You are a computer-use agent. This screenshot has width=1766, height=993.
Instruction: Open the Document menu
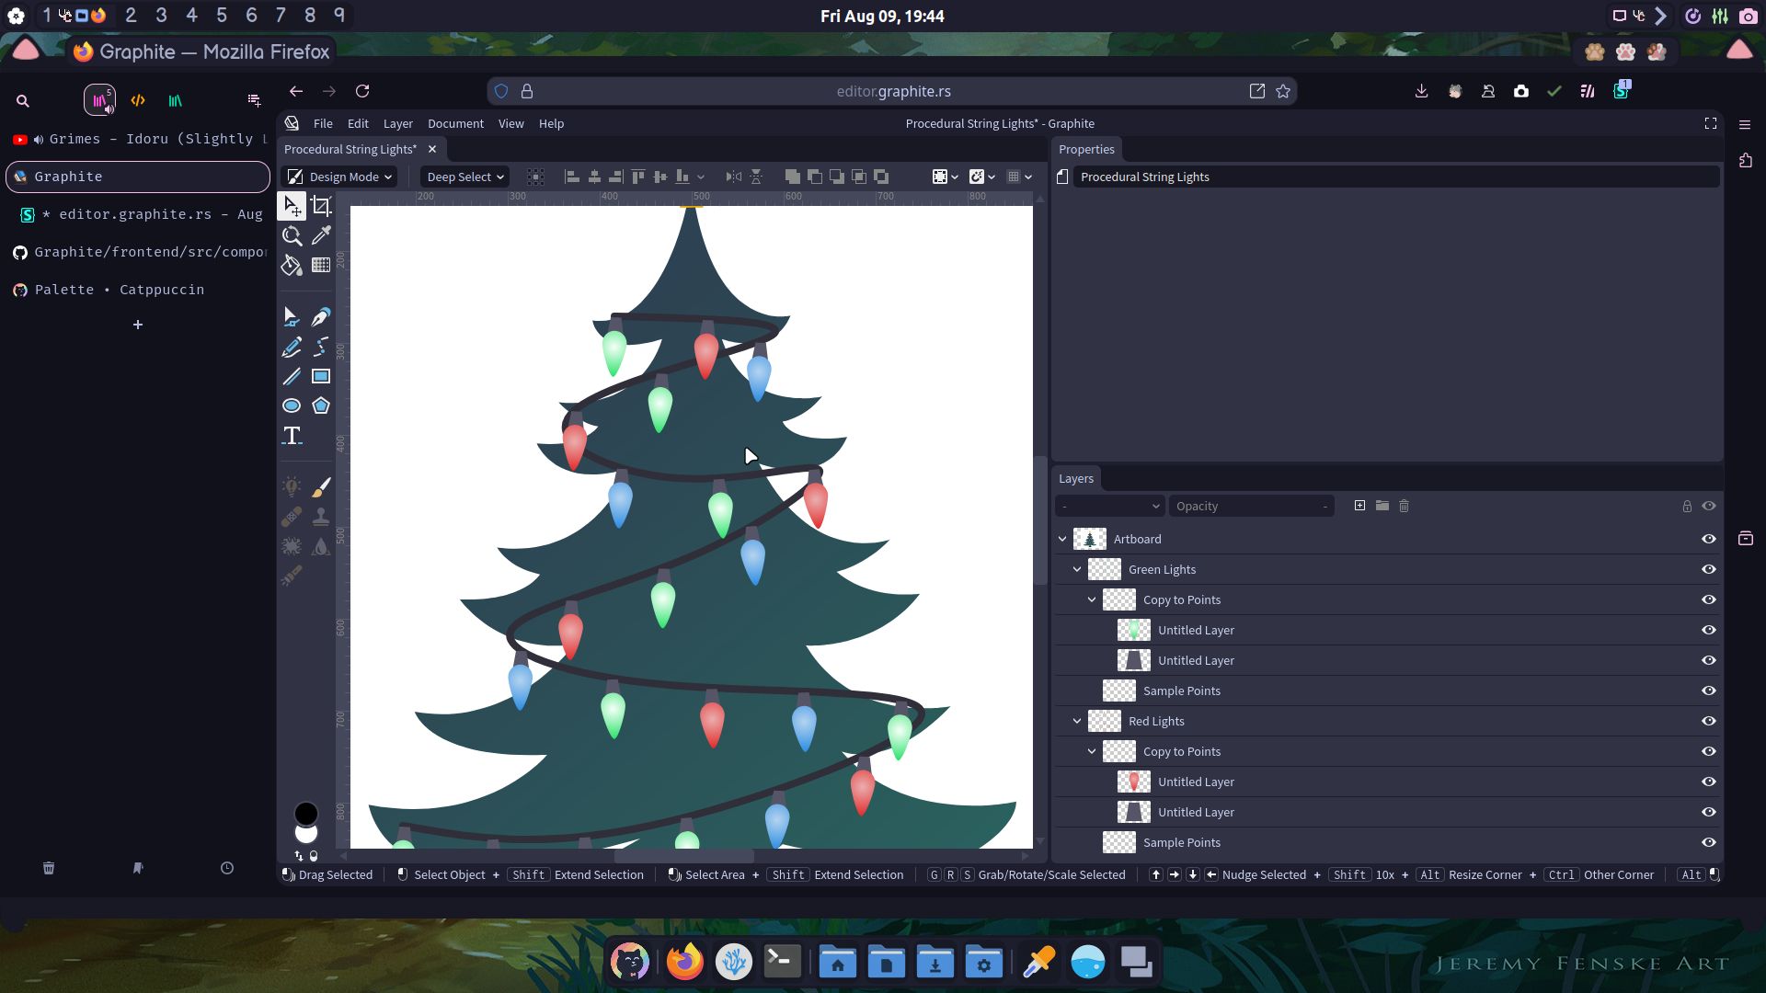click(x=455, y=122)
